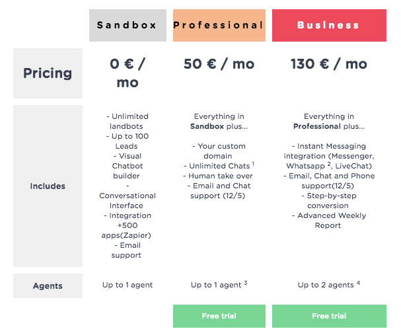Click the 130 € / mo price
This screenshot has width=401, height=335.
click(329, 64)
